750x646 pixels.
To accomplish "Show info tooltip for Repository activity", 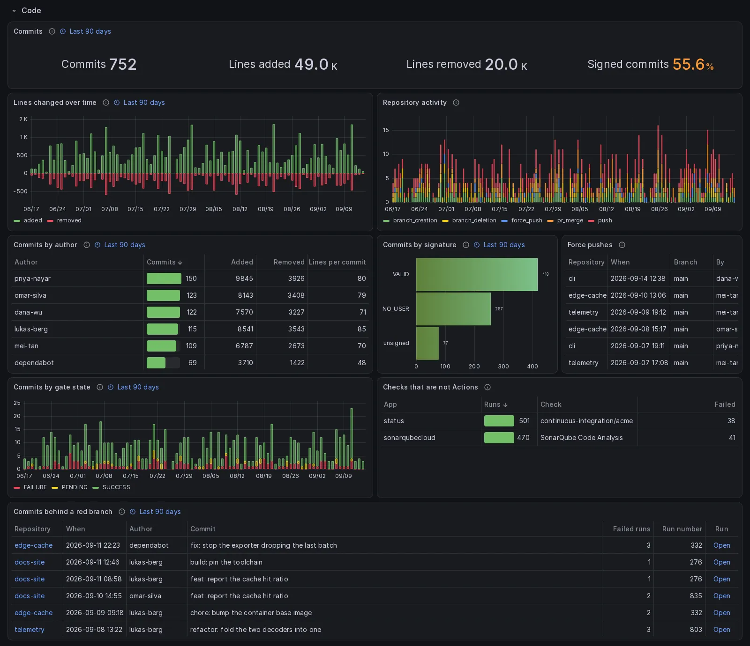I will (456, 103).
